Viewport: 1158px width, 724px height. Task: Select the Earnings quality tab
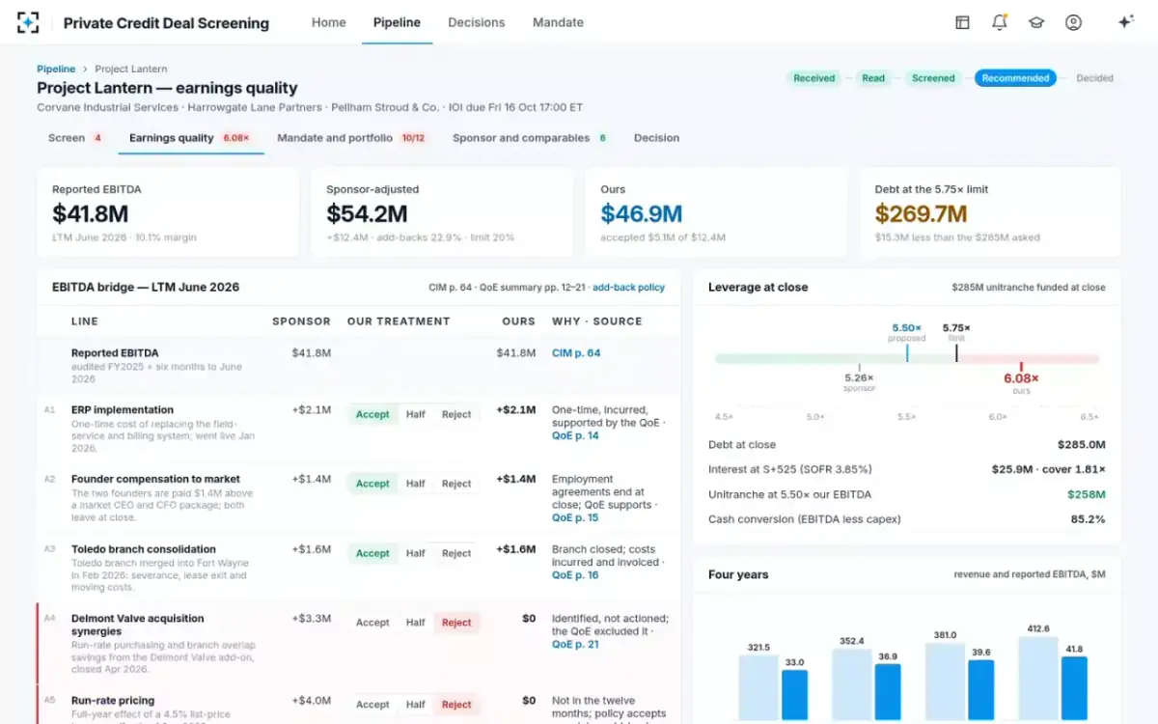pos(189,138)
